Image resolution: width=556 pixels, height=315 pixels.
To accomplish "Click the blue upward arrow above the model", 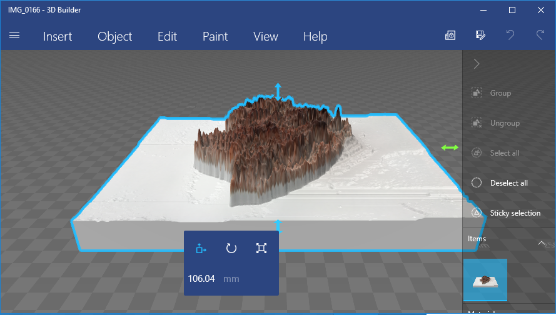I will (x=278, y=90).
